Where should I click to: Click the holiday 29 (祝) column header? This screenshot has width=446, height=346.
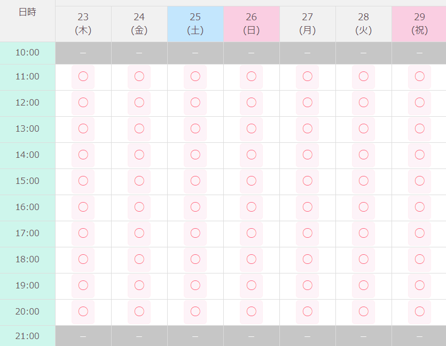pyautogui.click(x=419, y=24)
